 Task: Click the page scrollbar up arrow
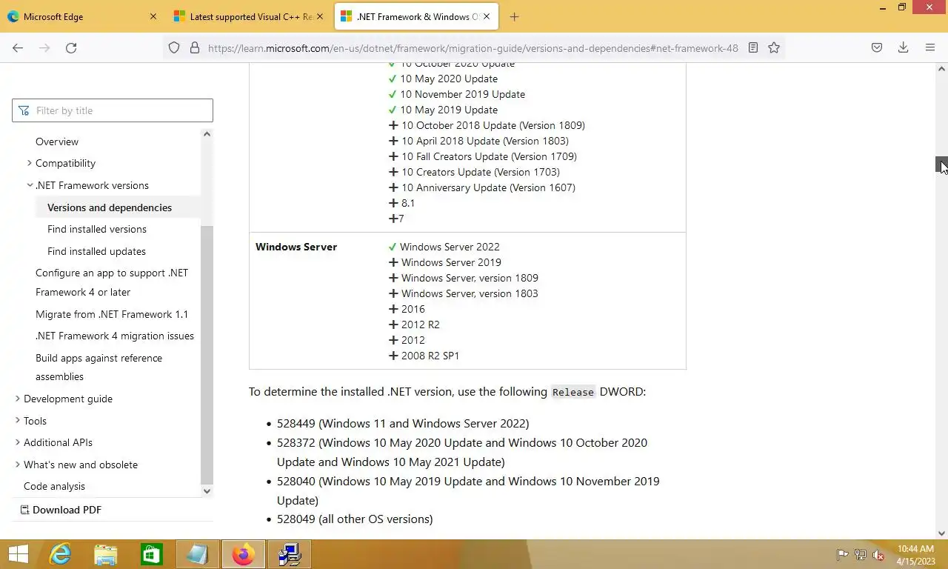pos(941,69)
